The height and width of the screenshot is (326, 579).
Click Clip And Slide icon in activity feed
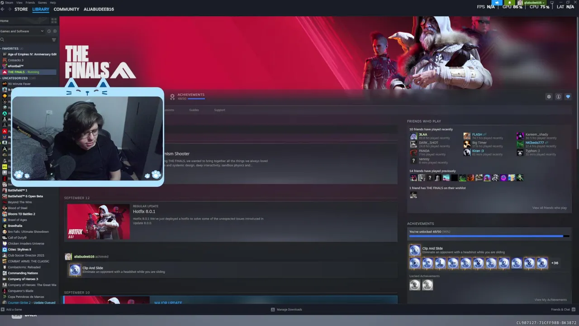tap(75, 270)
